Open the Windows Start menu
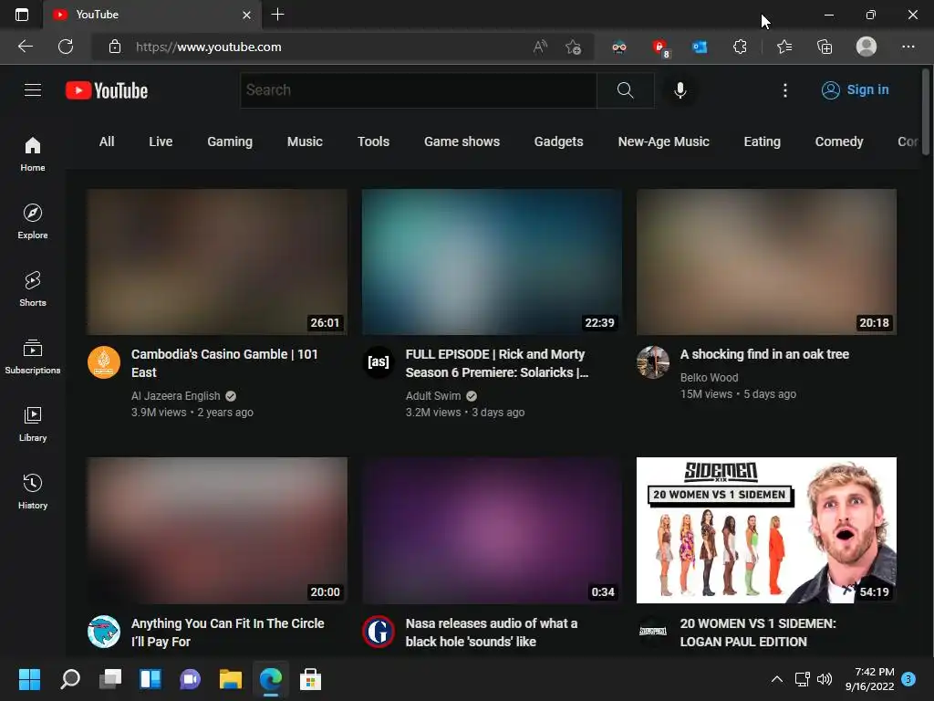This screenshot has width=934, height=701. point(29,679)
